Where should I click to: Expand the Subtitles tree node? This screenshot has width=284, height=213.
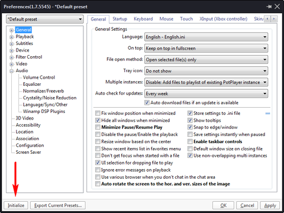11,44
